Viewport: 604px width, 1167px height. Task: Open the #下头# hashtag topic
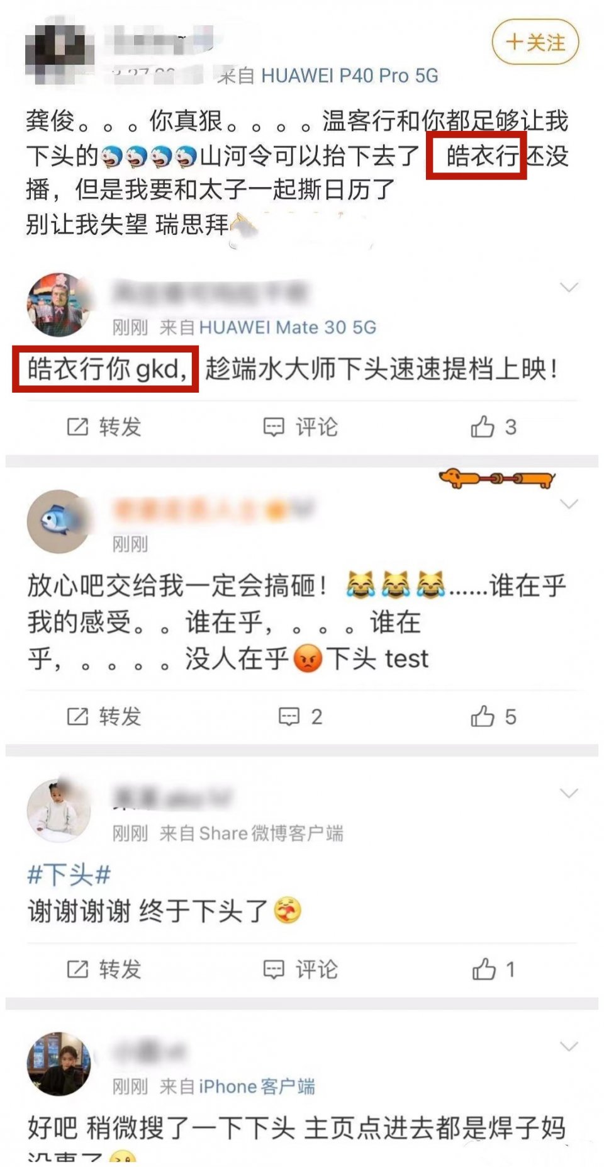[x=69, y=875]
